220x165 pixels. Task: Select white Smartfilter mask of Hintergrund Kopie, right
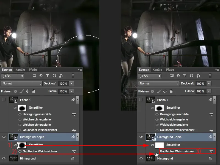coord(159,145)
